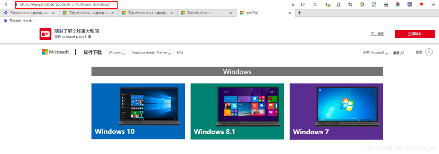Click the purple IA extension icon
The width and height of the screenshot is (439, 154).
coord(410,4)
